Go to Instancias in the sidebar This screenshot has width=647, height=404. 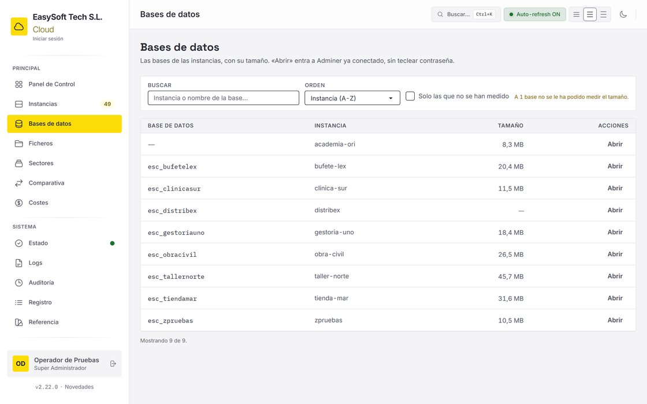tap(64, 104)
